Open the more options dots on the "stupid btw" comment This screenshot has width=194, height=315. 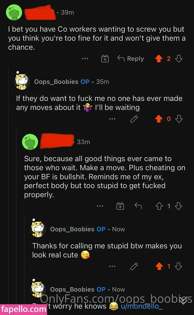[x=112, y=266]
